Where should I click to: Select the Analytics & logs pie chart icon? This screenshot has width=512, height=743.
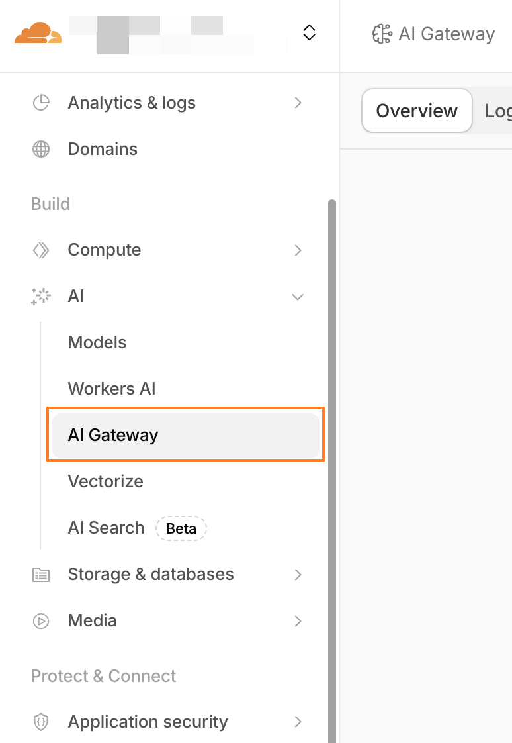[x=40, y=103]
